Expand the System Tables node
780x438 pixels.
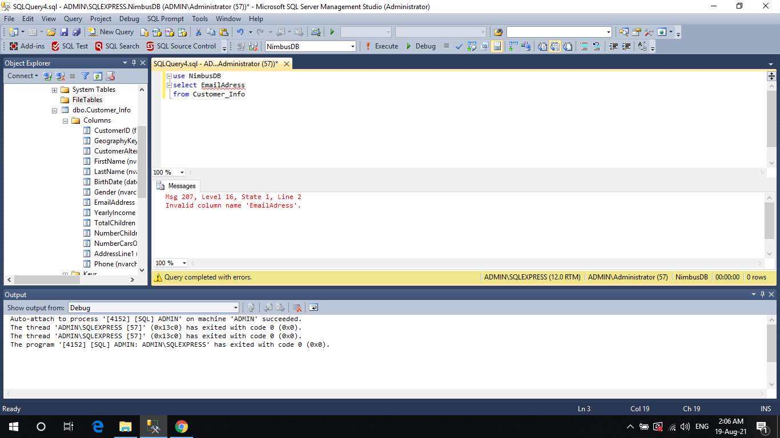(x=54, y=90)
